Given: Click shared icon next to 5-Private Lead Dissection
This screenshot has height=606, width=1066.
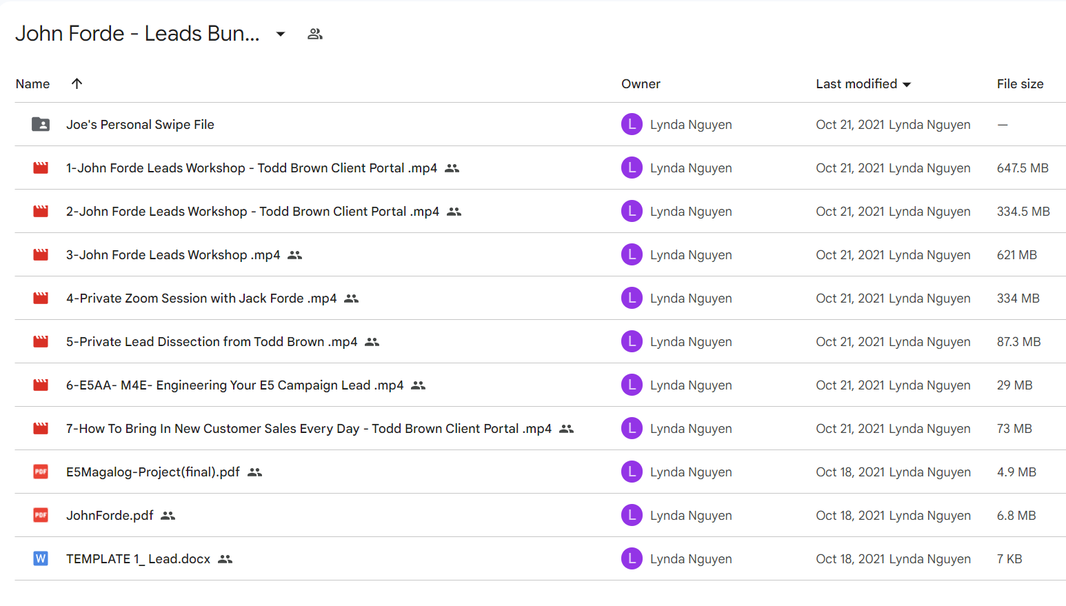Looking at the screenshot, I should 372,342.
